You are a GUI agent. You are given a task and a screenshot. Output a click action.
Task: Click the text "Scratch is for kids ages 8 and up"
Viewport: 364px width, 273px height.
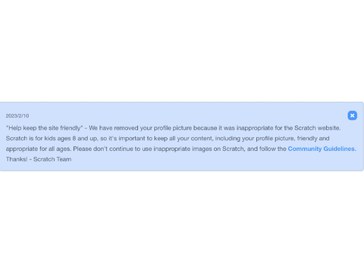[x=52, y=138]
